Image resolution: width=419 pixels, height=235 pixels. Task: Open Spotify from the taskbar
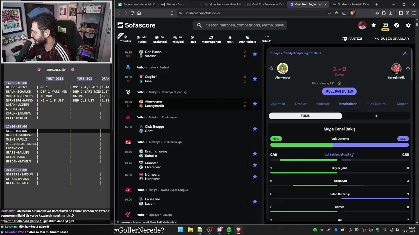click(229, 230)
